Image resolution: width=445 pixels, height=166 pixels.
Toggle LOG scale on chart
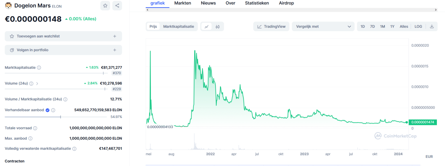coord(418,26)
